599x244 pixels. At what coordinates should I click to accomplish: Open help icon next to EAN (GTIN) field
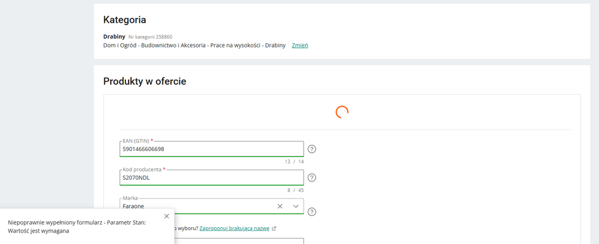coord(312,149)
